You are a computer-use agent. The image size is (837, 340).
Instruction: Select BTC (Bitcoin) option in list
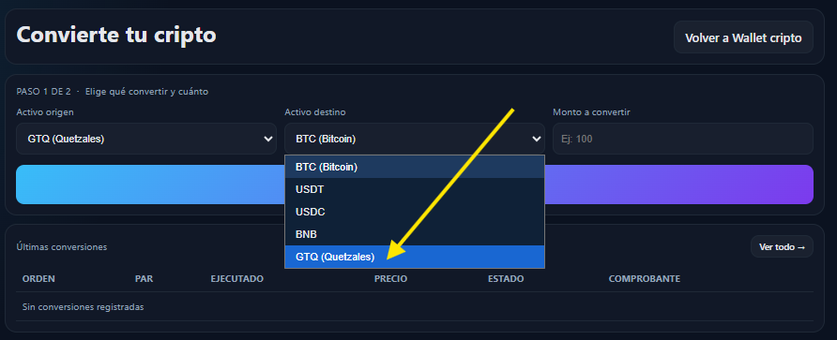(414, 167)
